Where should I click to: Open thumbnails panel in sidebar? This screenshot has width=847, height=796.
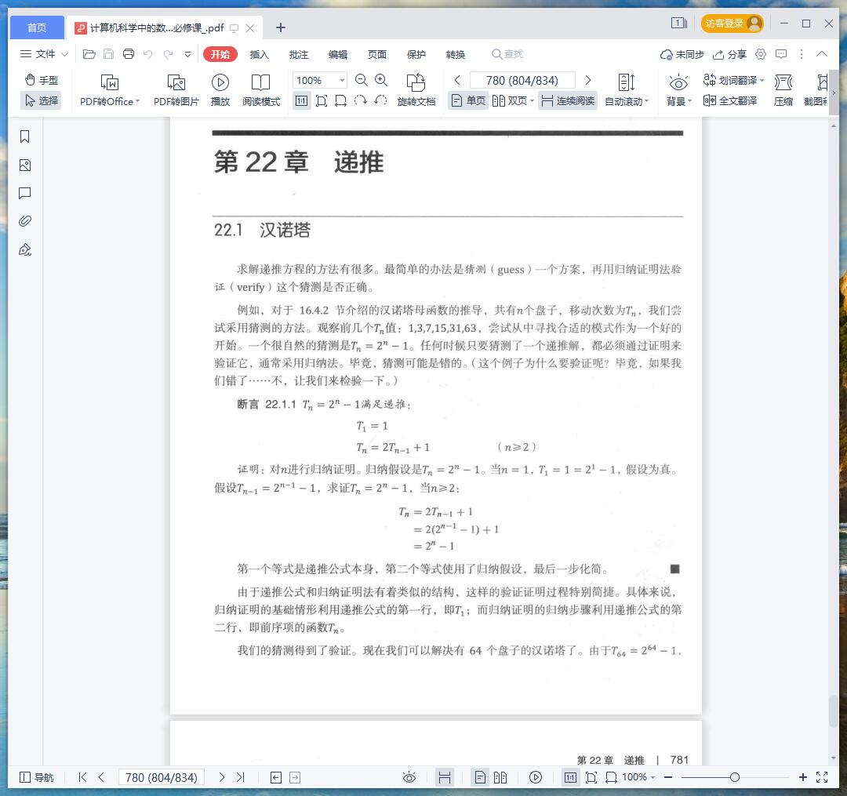(25, 165)
